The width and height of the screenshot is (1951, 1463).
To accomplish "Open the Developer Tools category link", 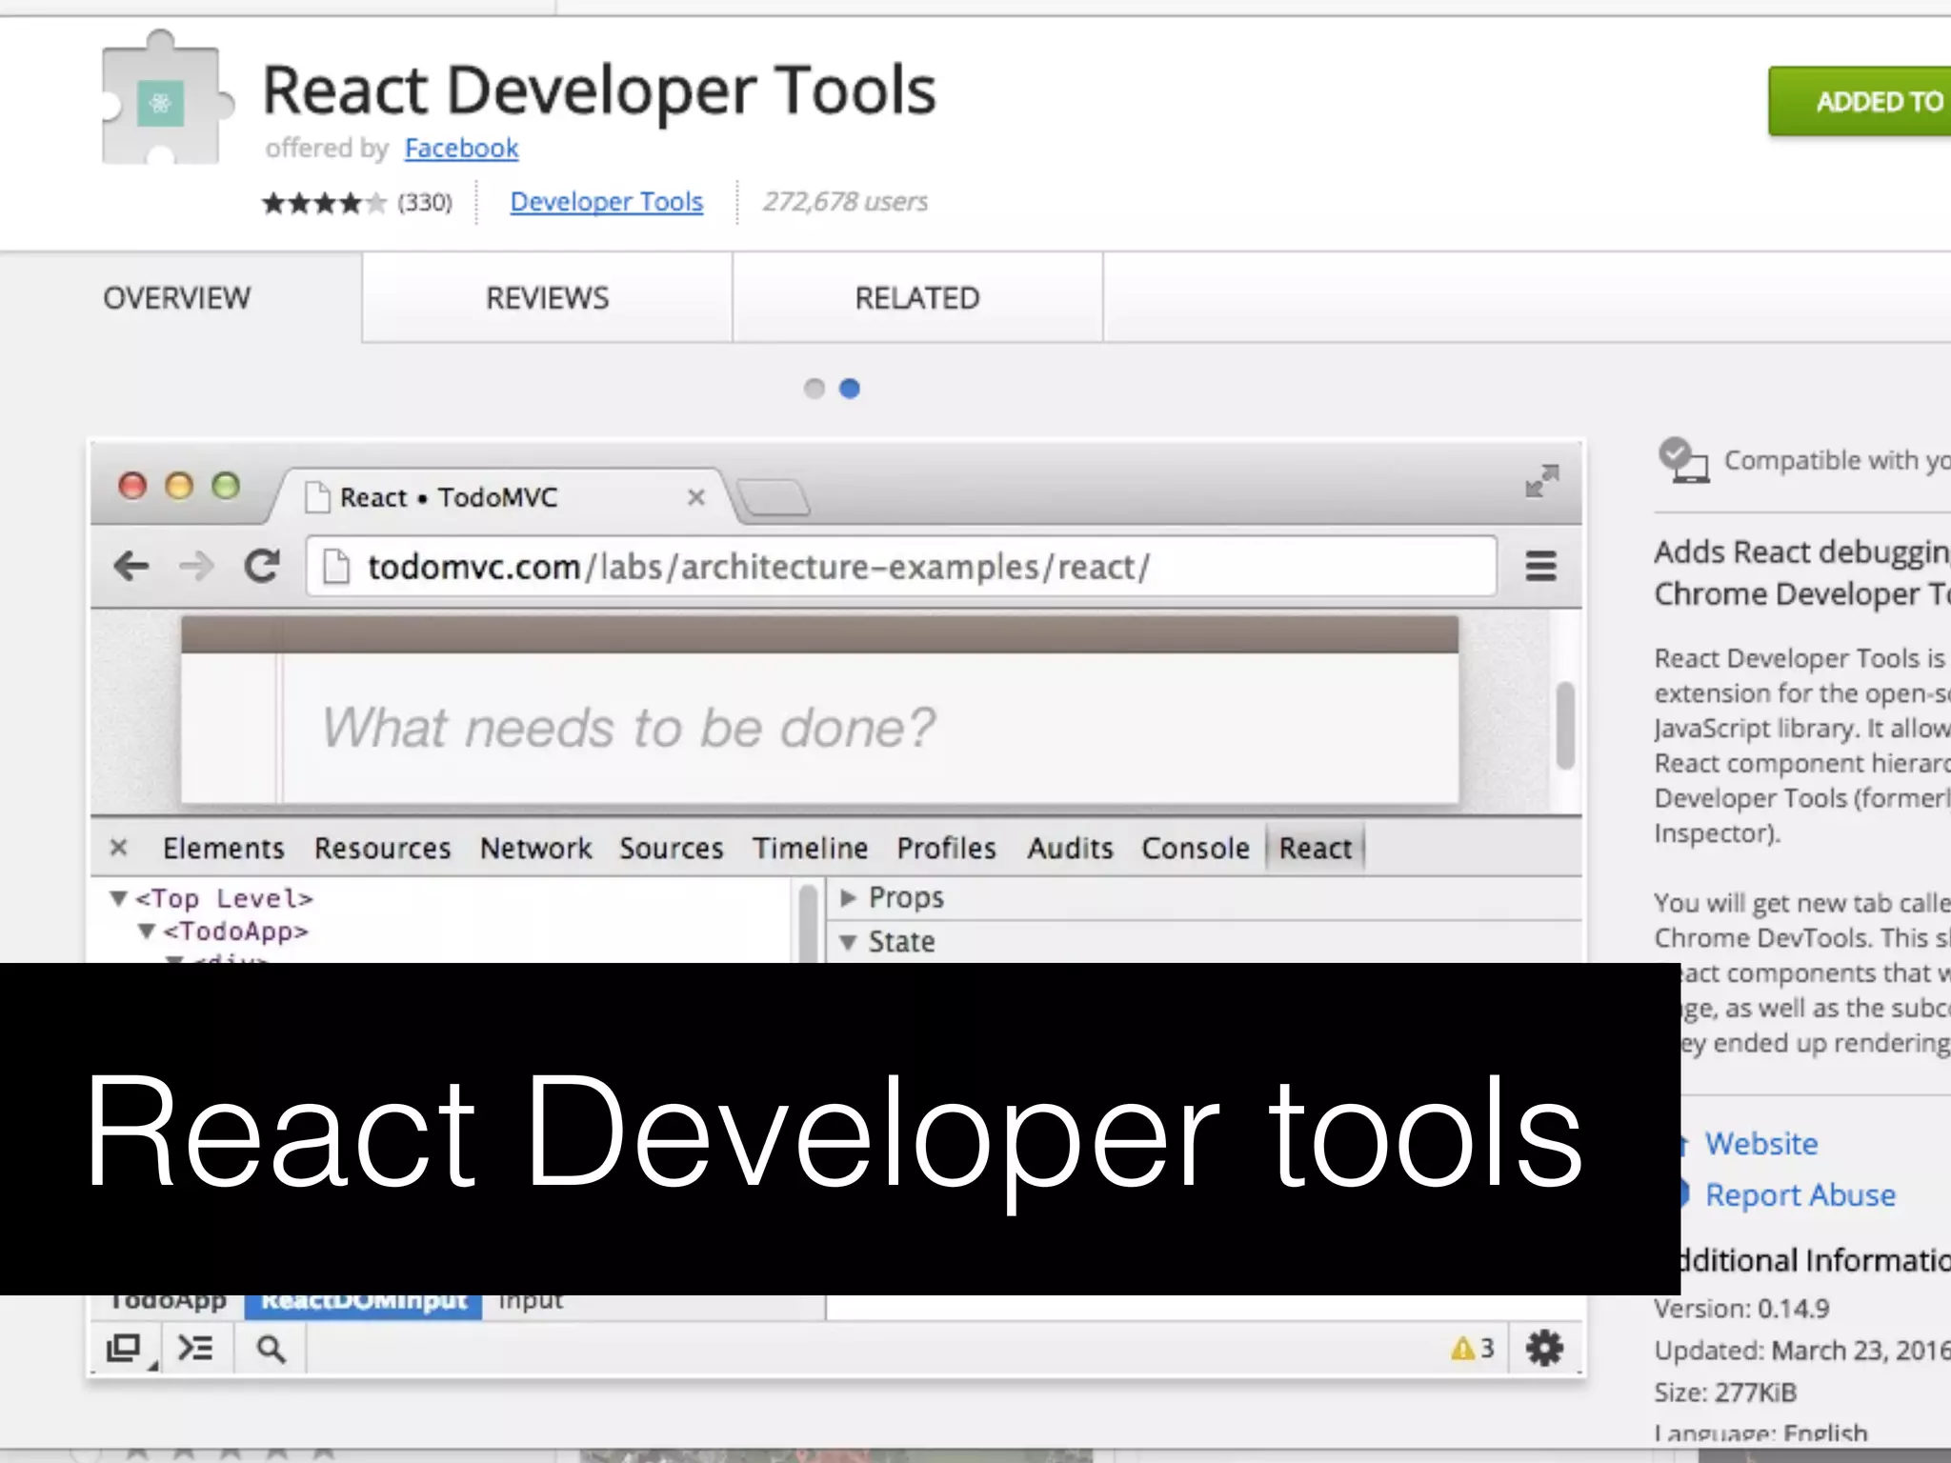I will [606, 202].
